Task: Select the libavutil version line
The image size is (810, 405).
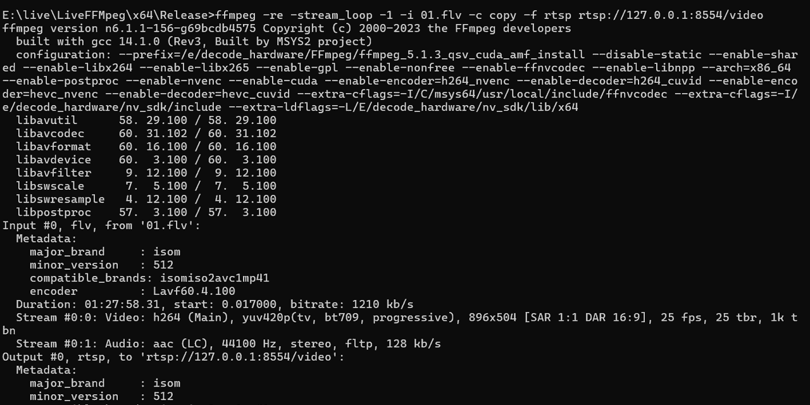Action: [146, 120]
